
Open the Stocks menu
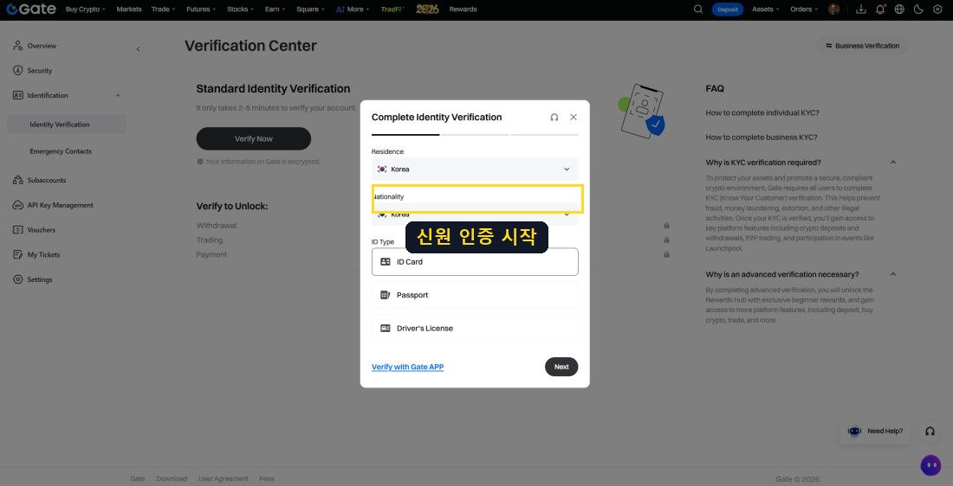point(240,10)
